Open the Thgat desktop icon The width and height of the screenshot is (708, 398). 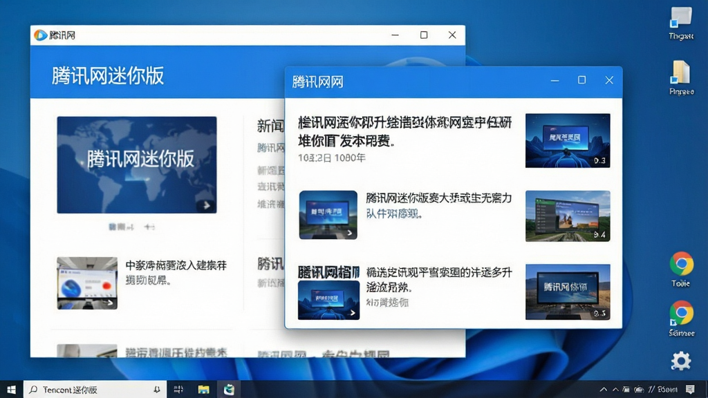681,23
